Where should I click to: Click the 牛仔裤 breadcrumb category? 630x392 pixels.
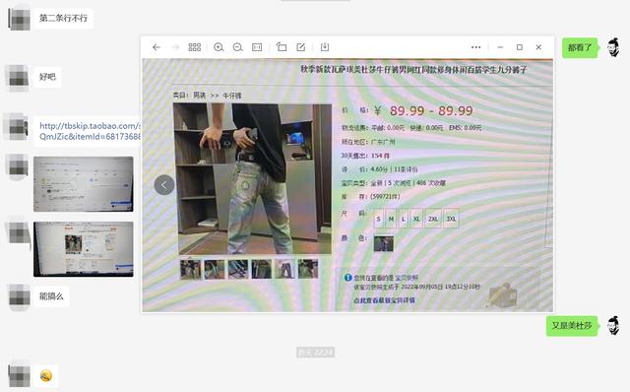tap(232, 96)
